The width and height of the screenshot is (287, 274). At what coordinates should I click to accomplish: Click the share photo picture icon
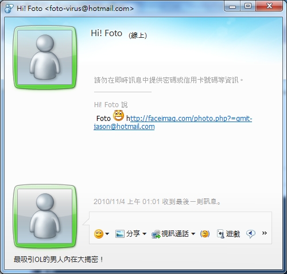point(120,234)
